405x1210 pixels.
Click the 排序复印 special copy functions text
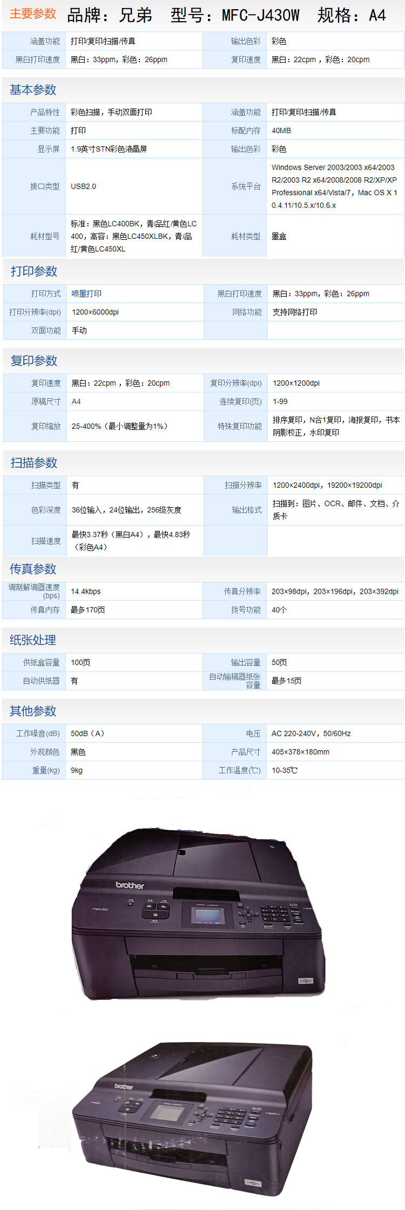(336, 426)
